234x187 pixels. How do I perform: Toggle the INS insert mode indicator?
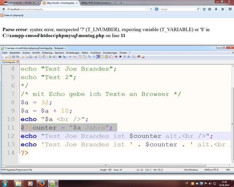tap(228, 170)
